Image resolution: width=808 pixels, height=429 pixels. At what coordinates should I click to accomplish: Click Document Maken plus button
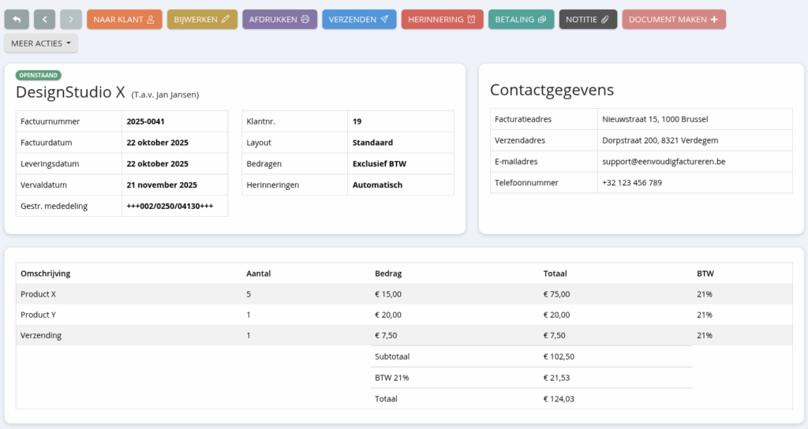pyautogui.click(x=673, y=19)
